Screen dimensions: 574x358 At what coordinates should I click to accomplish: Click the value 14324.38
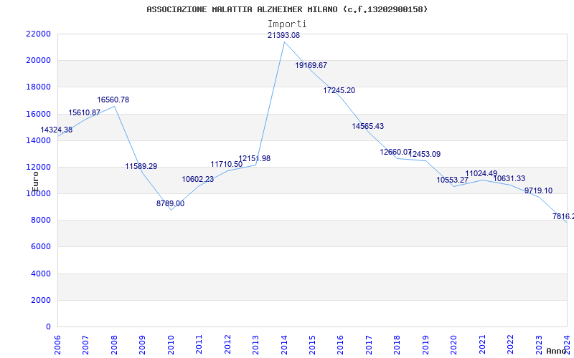tap(57, 130)
